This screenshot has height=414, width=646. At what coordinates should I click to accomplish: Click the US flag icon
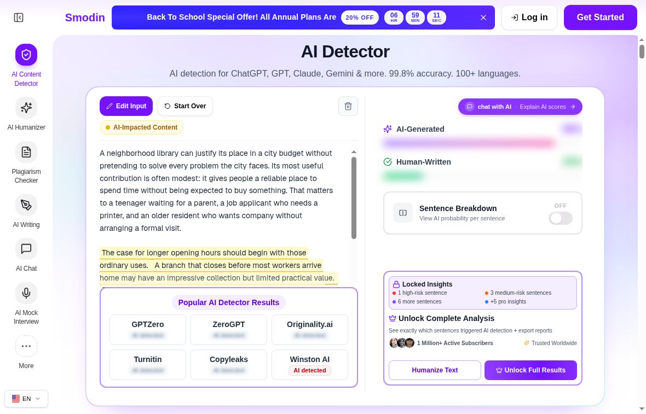click(x=16, y=398)
